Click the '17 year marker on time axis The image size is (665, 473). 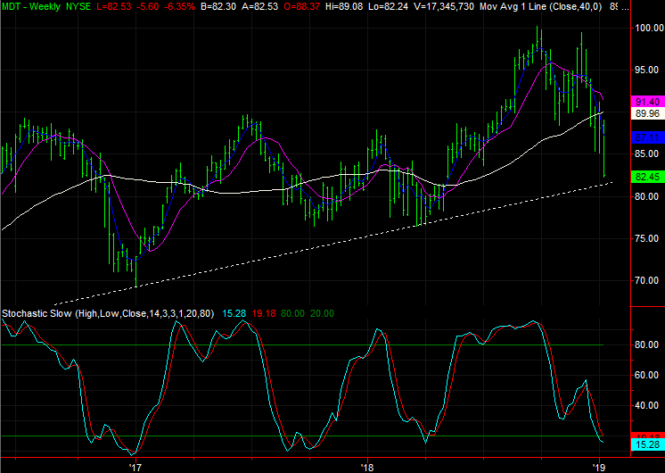tap(135, 468)
